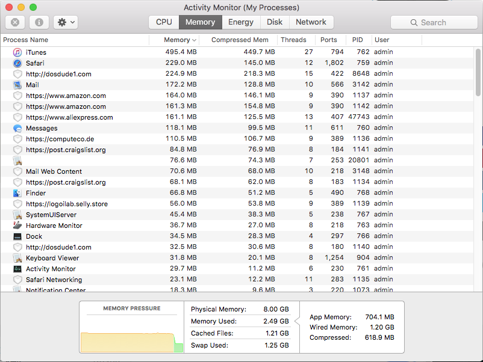Click the aliexpress.com shield icon
Image resolution: width=483 pixels, height=362 pixels.
pos(17,117)
